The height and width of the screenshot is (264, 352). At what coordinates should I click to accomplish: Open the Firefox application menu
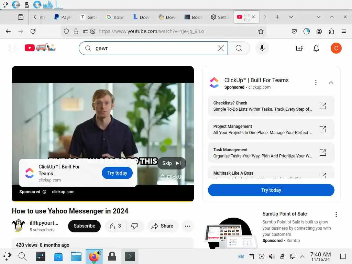pos(343,31)
